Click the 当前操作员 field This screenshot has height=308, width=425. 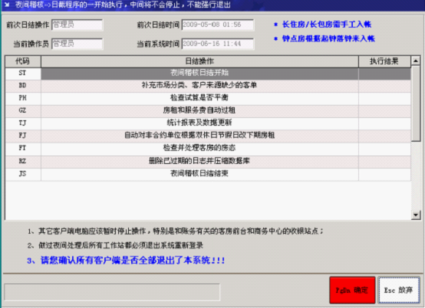coord(77,44)
